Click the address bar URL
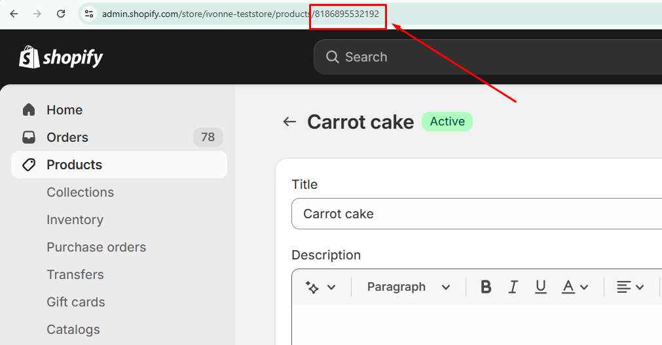The width and height of the screenshot is (662, 345). click(x=240, y=14)
